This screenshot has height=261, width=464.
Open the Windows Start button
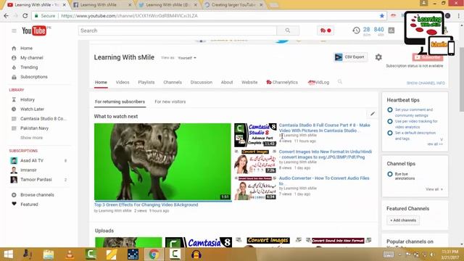pyautogui.click(x=8, y=254)
